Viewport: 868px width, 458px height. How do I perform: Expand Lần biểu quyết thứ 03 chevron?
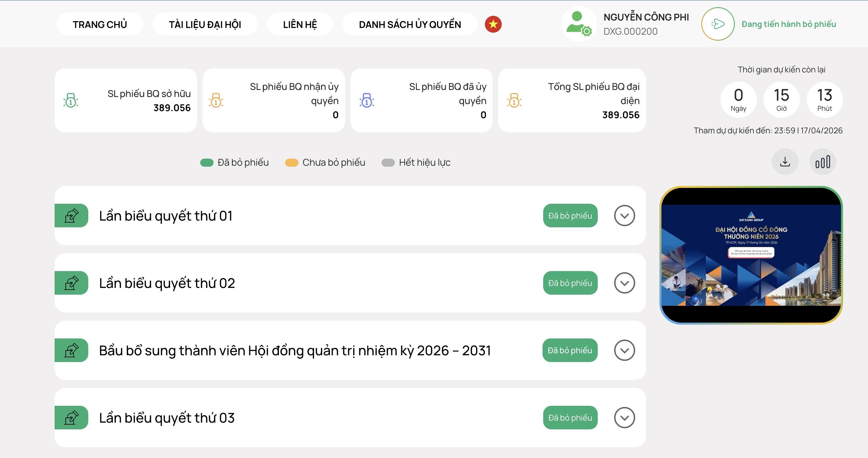(x=624, y=418)
